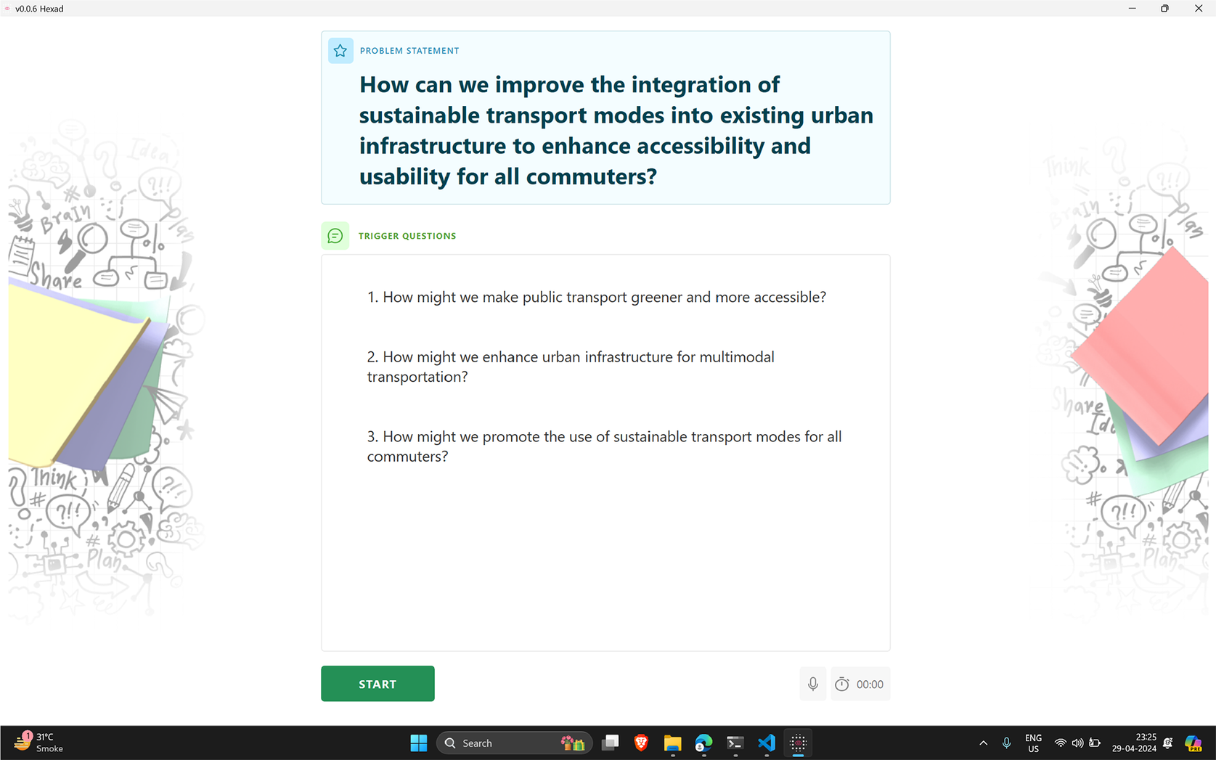
Task: Click the 00:00 stopwatch timer
Action: [860, 684]
